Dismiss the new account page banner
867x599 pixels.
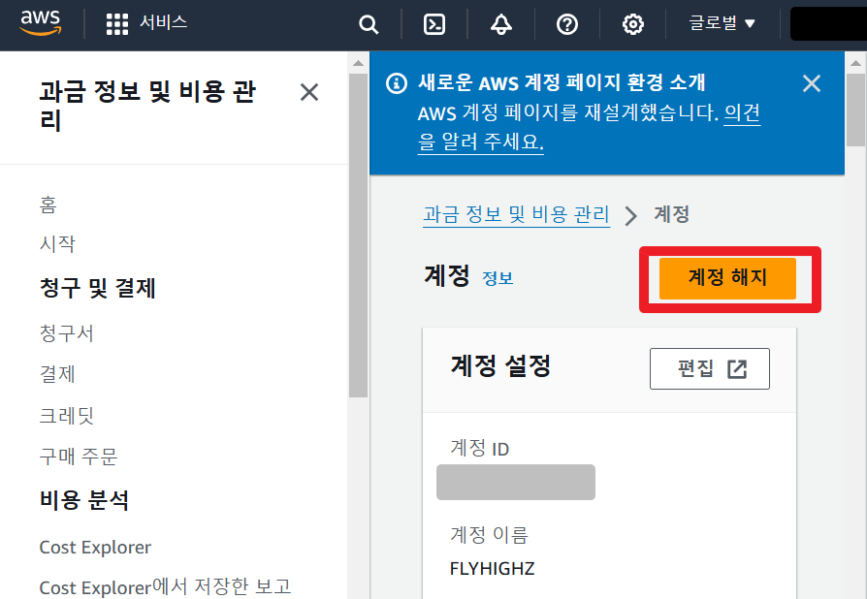point(812,83)
